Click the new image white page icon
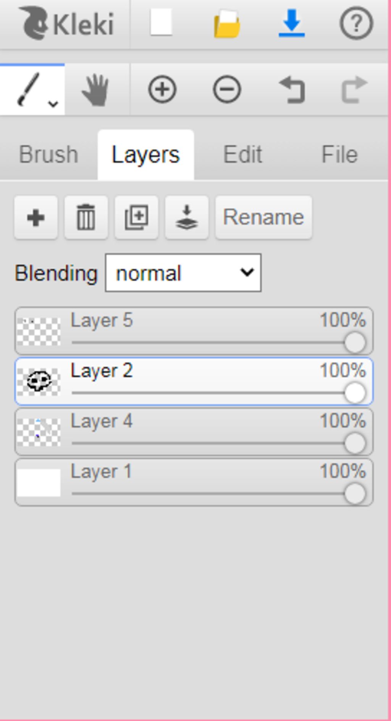 tap(161, 23)
